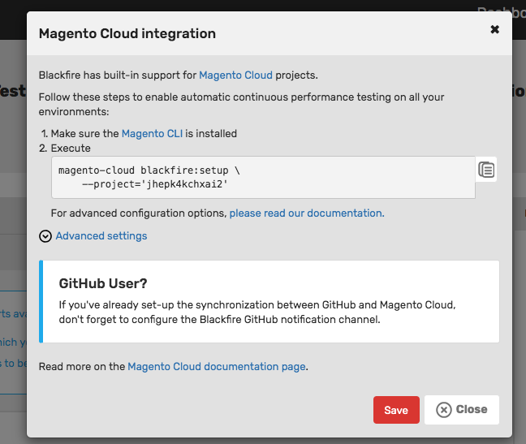The height and width of the screenshot is (444, 526).
Task: Copy the magento-cloud command to clipboard
Action: [x=486, y=170]
